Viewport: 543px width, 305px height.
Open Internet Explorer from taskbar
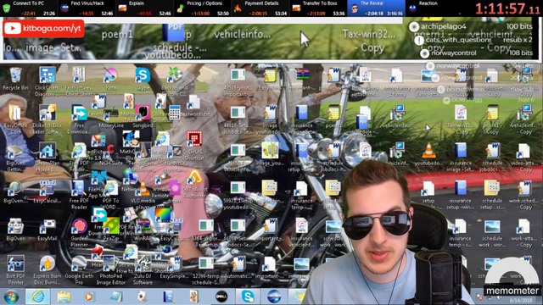[x=37, y=297]
